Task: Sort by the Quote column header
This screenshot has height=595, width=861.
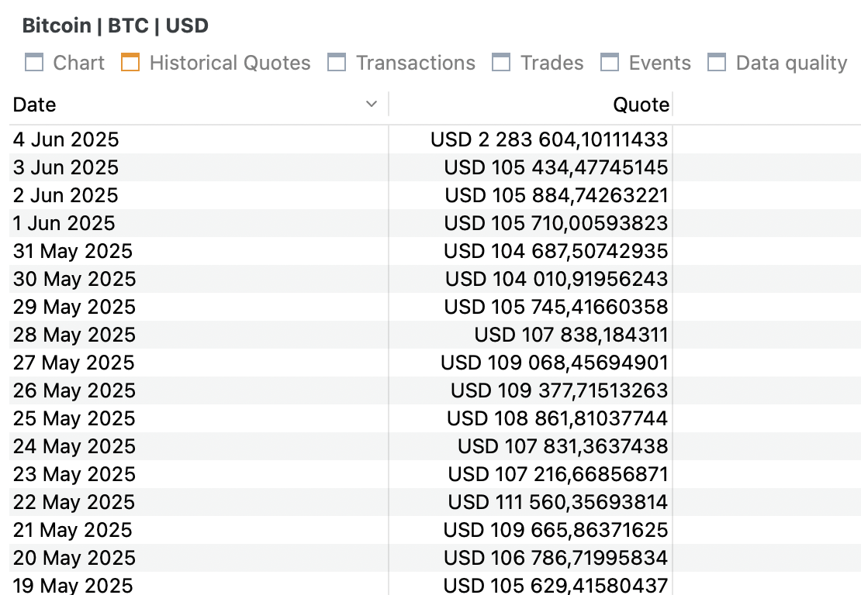Action: pyautogui.click(x=531, y=105)
